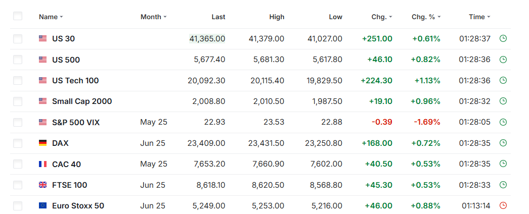Click the French flag icon beside CAC 40
The height and width of the screenshot is (214, 529).
click(43, 164)
